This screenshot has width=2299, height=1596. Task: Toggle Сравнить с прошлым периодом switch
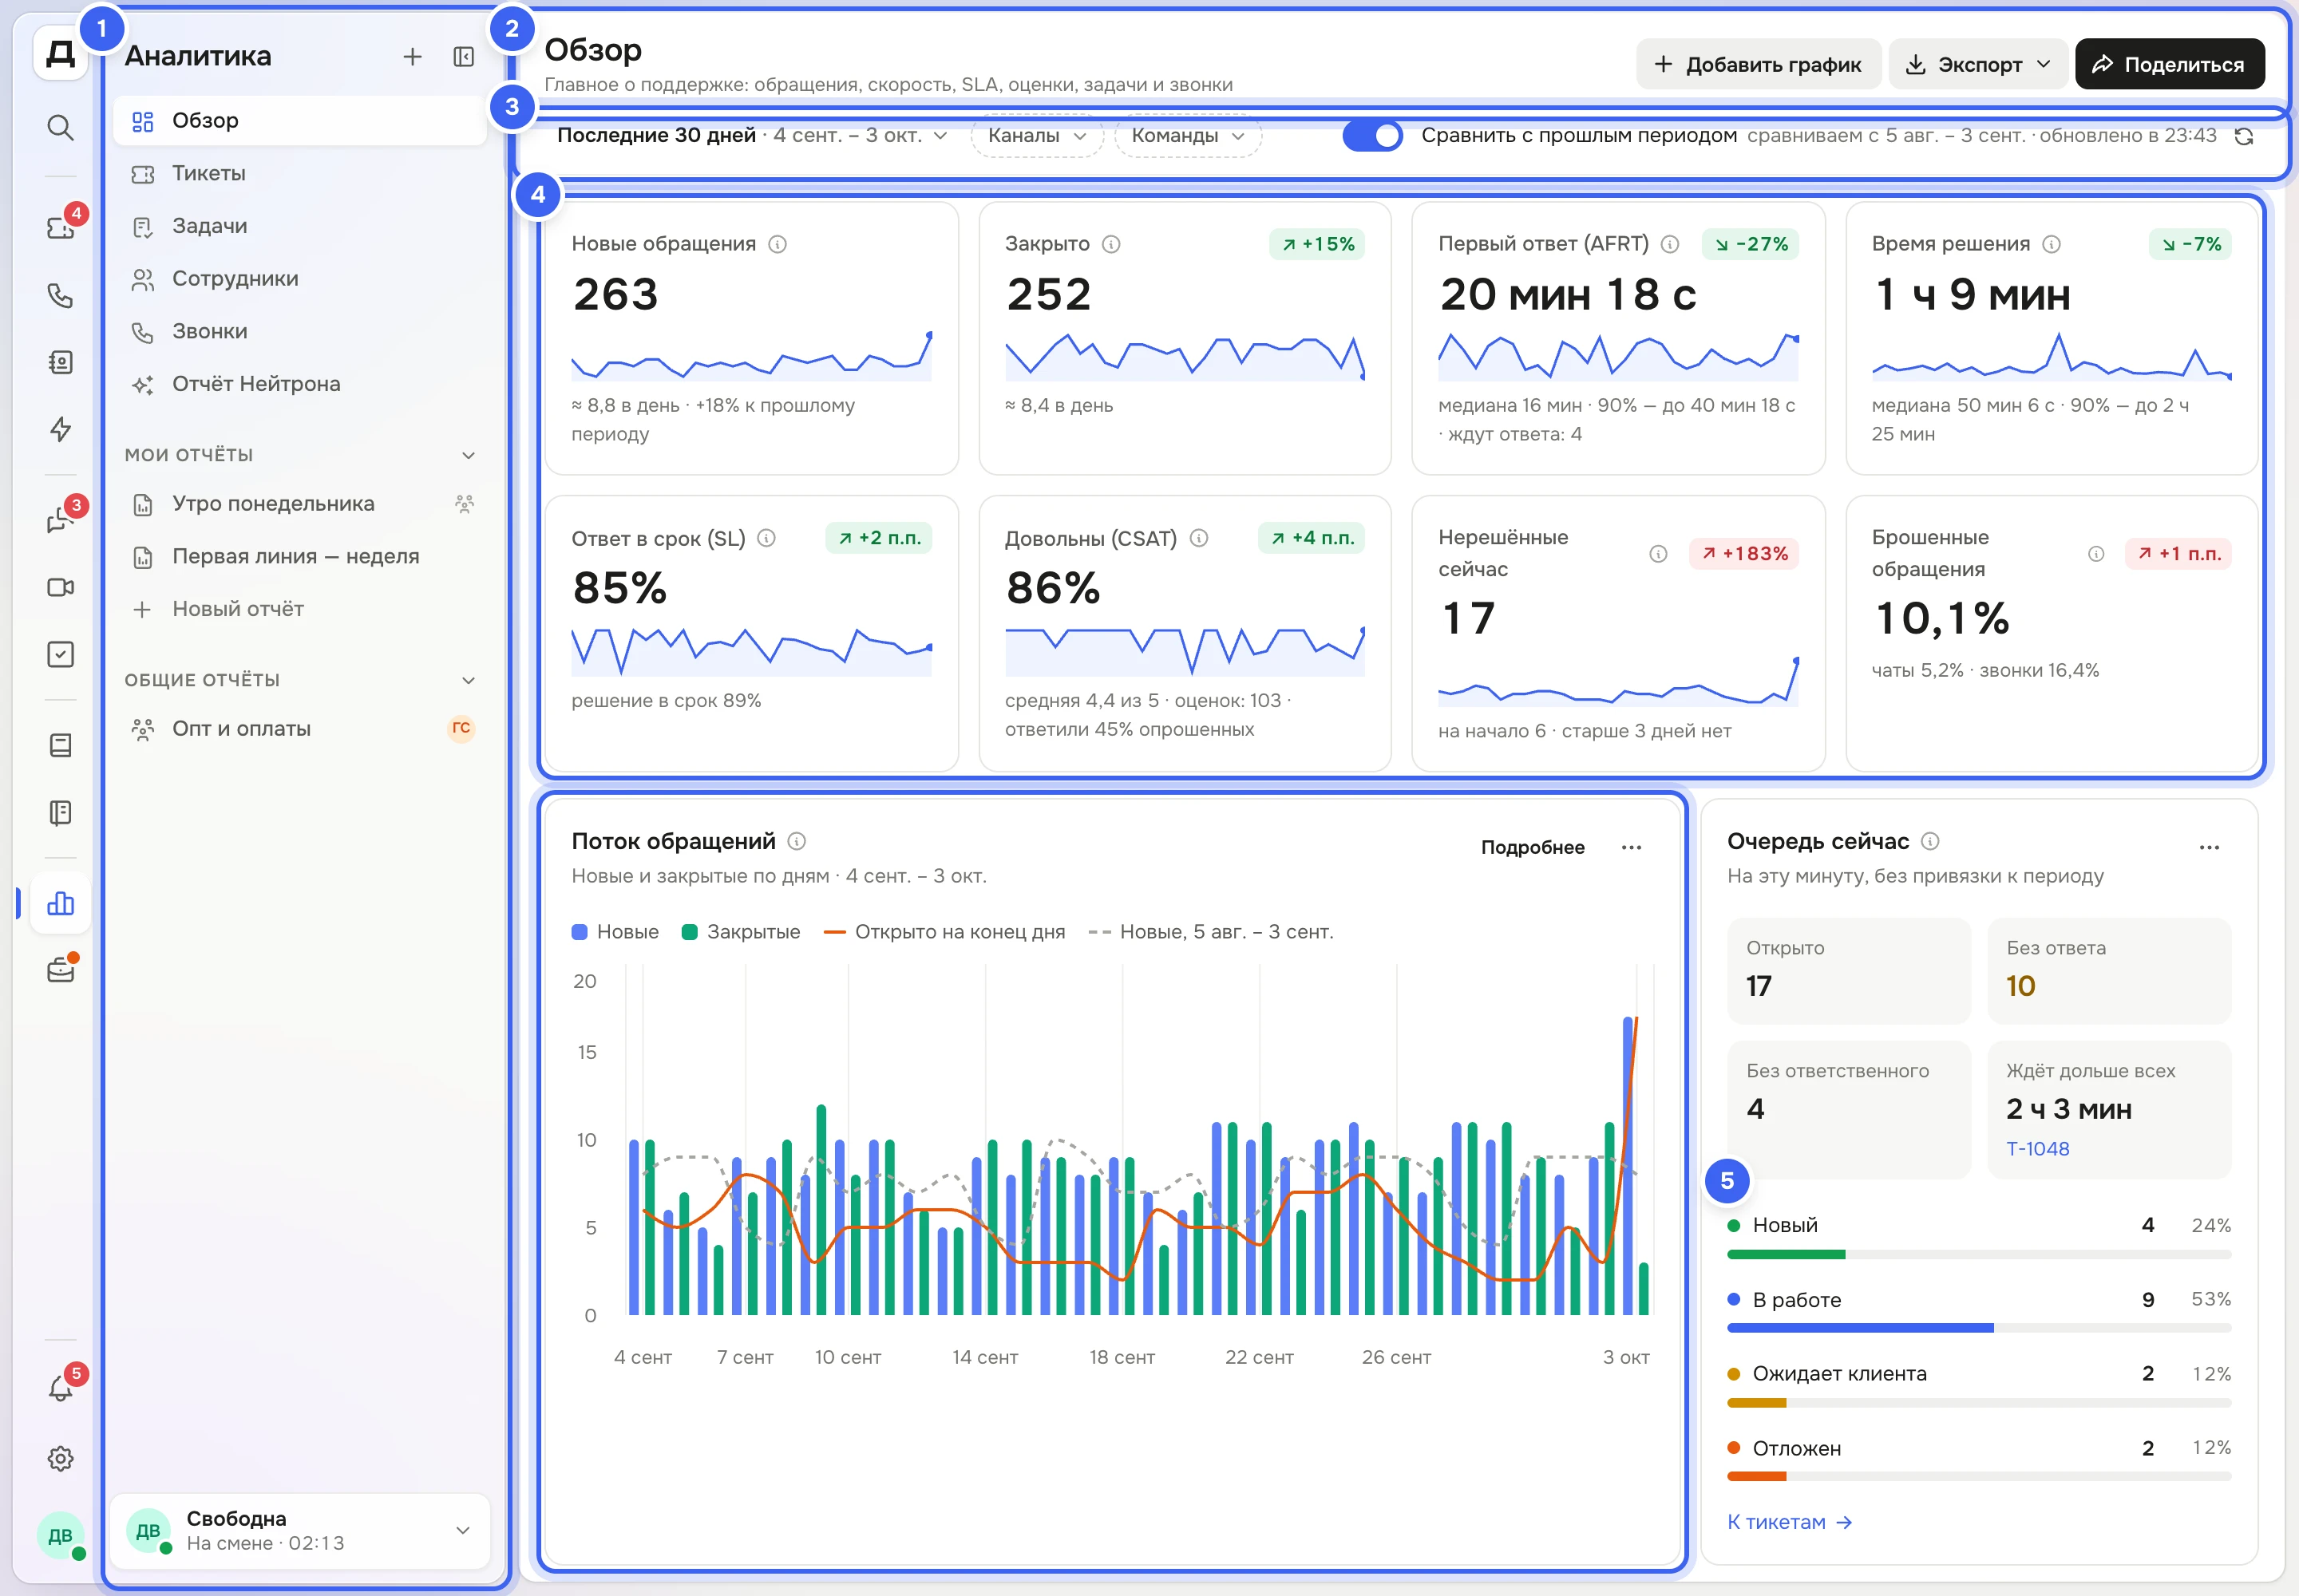[1372, 136]
